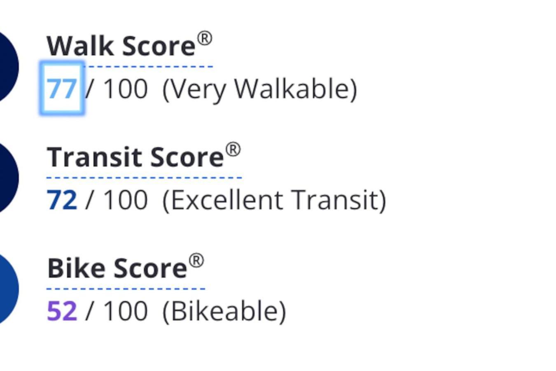The image size is (556, 371).
Task: Select the Excellent Transit description text
Action: click(274, 201)
